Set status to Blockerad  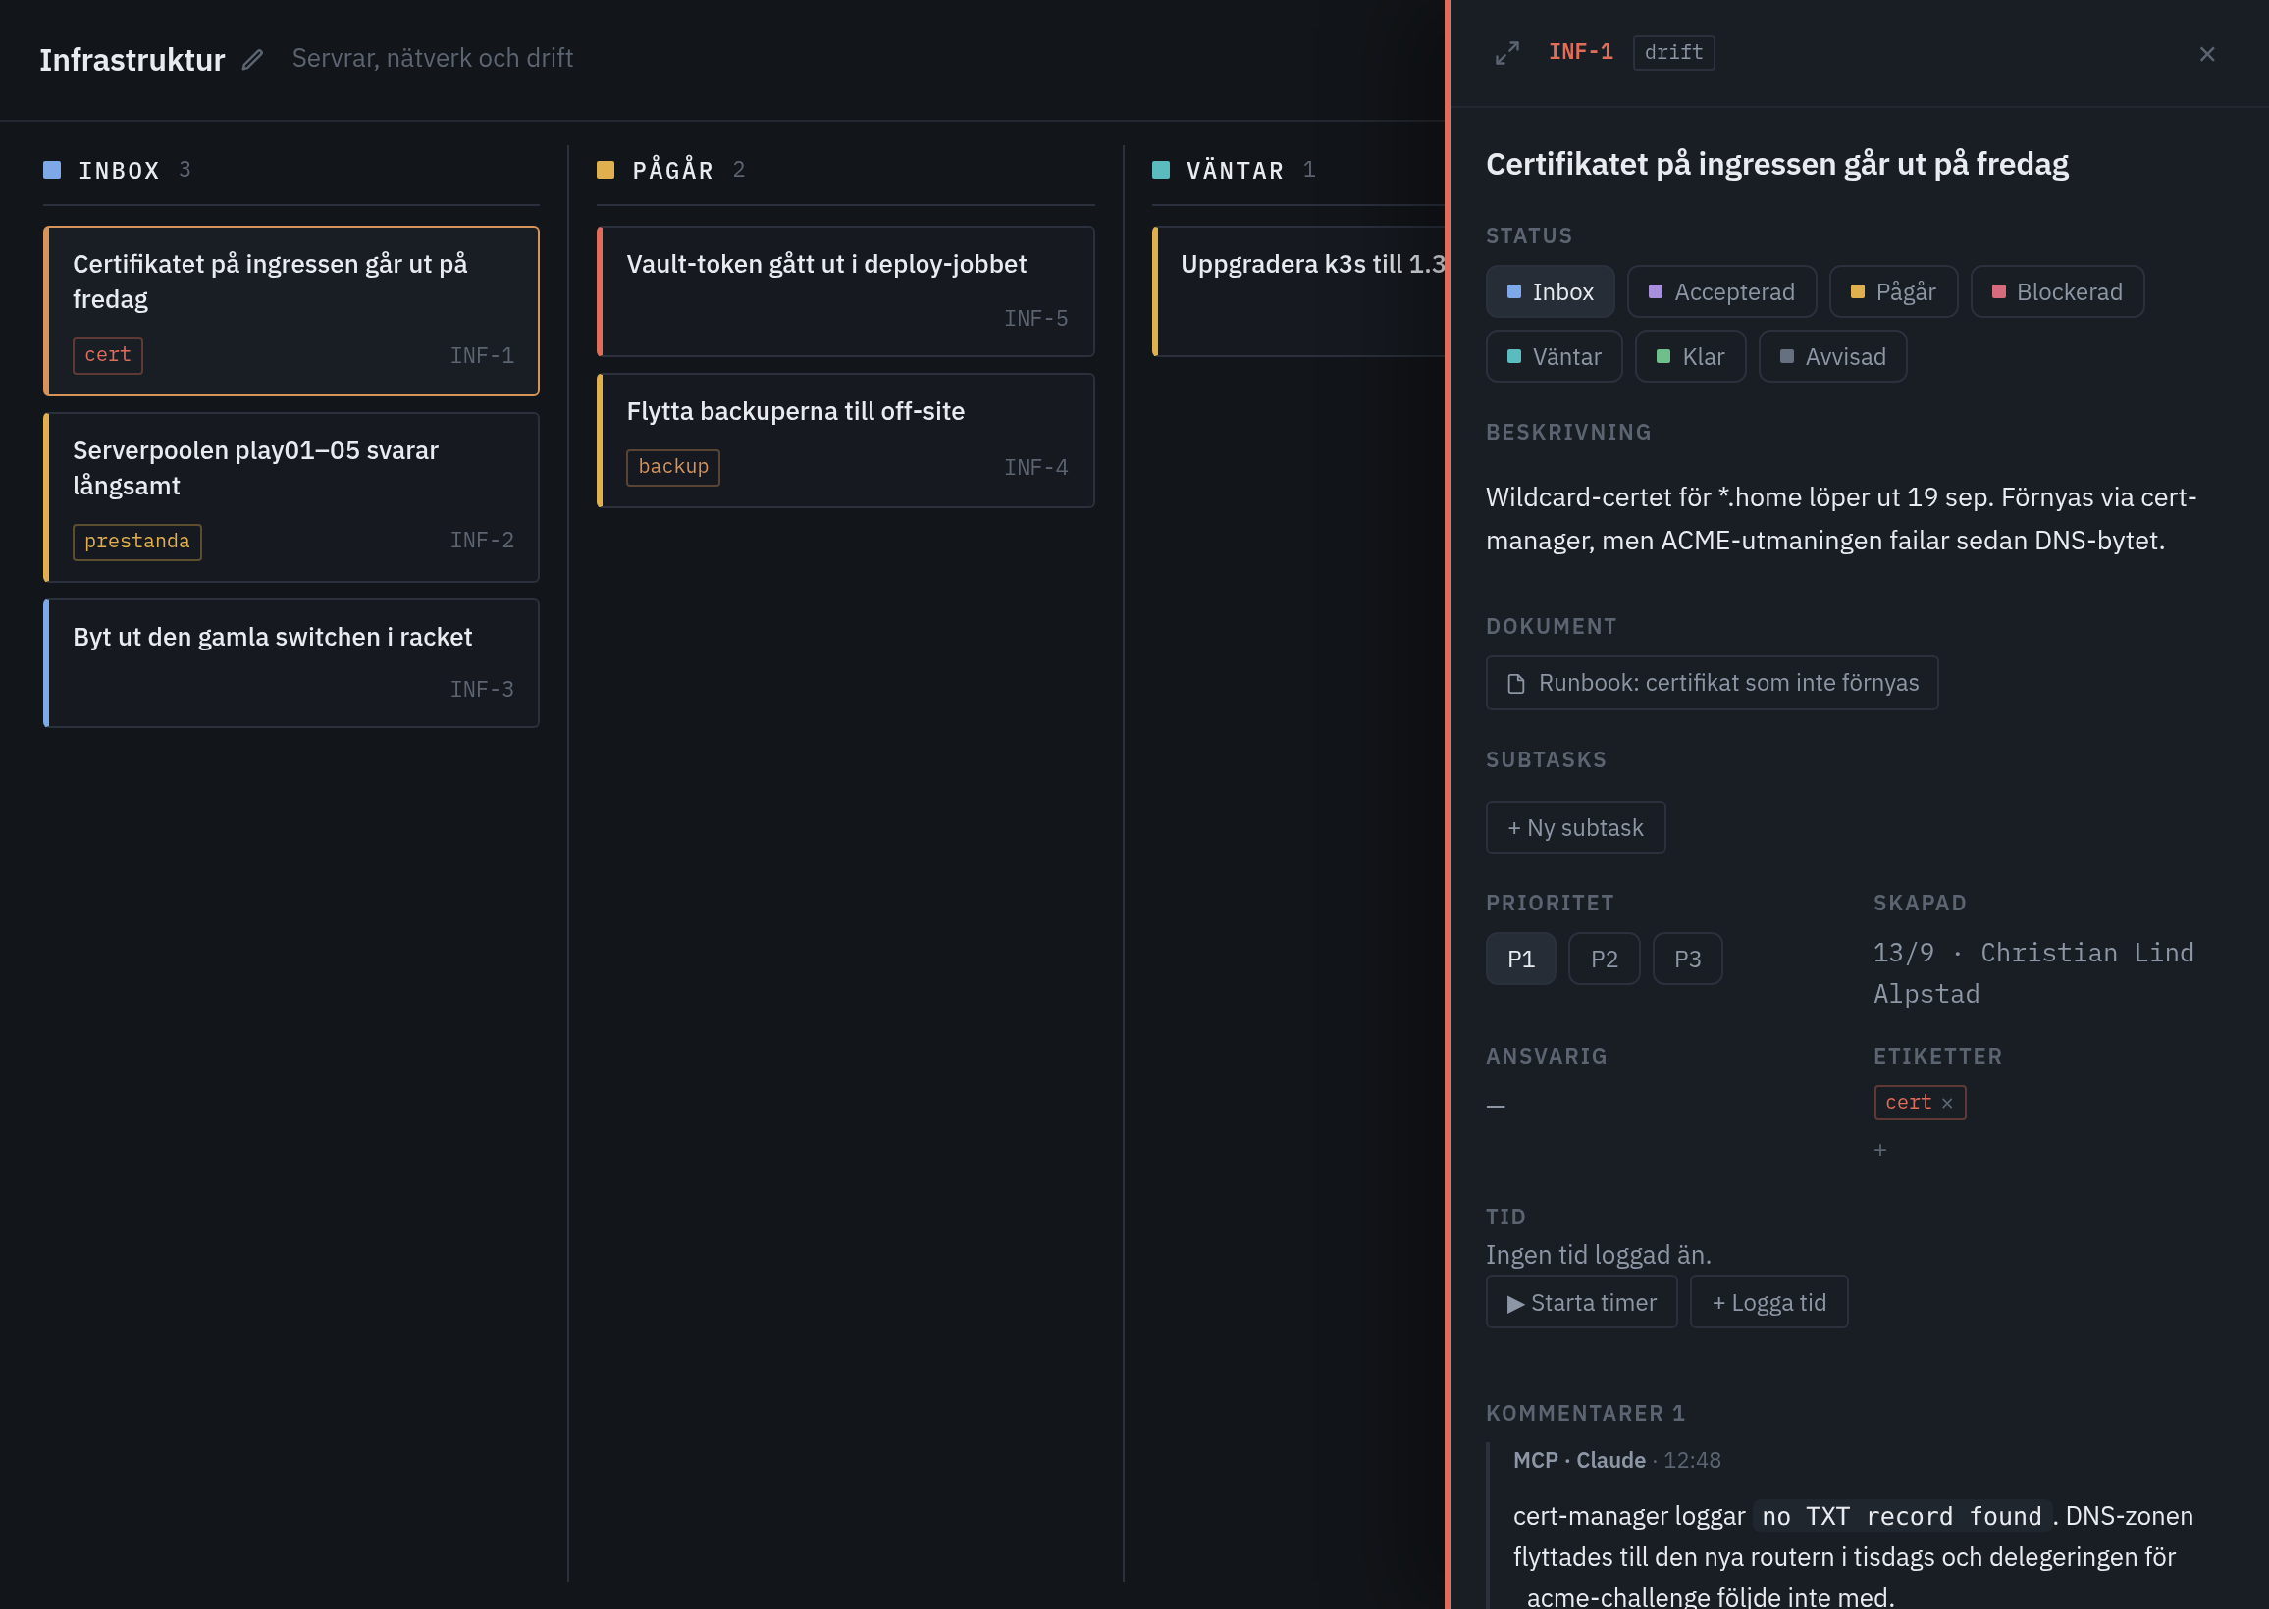(2057, 292)
